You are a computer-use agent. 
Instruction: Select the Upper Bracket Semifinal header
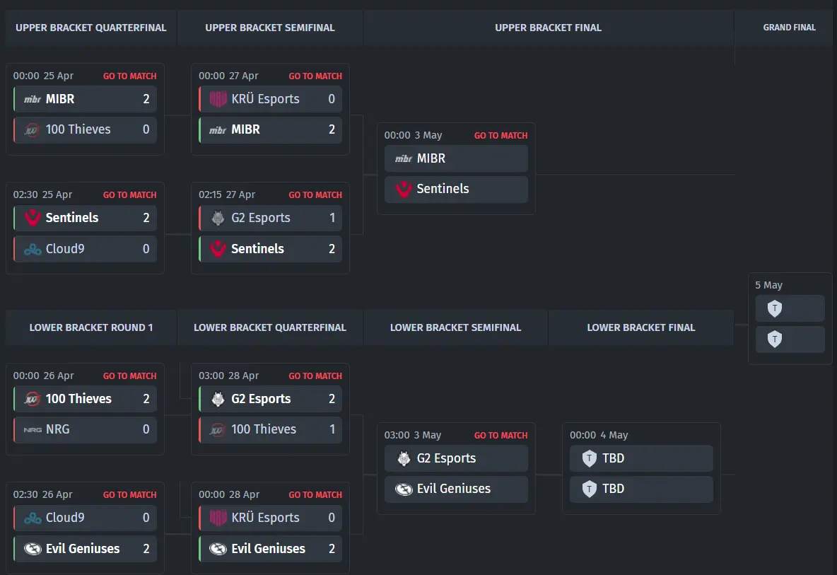270,28
